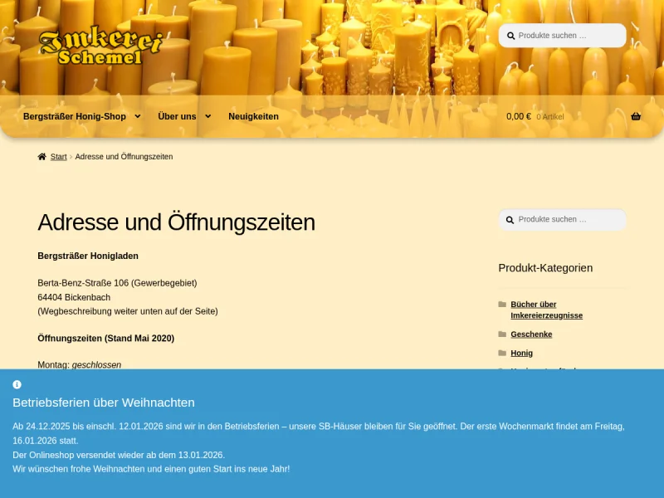Open the Geschenke product category

pyautogui.click(x=531, y=334)
